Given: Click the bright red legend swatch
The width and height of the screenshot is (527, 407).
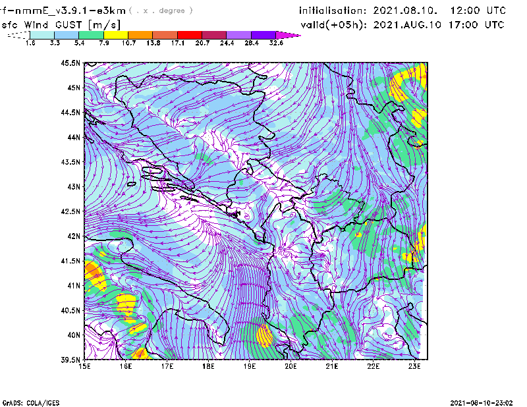Looking at the screenshot, I should coord(190,35).
